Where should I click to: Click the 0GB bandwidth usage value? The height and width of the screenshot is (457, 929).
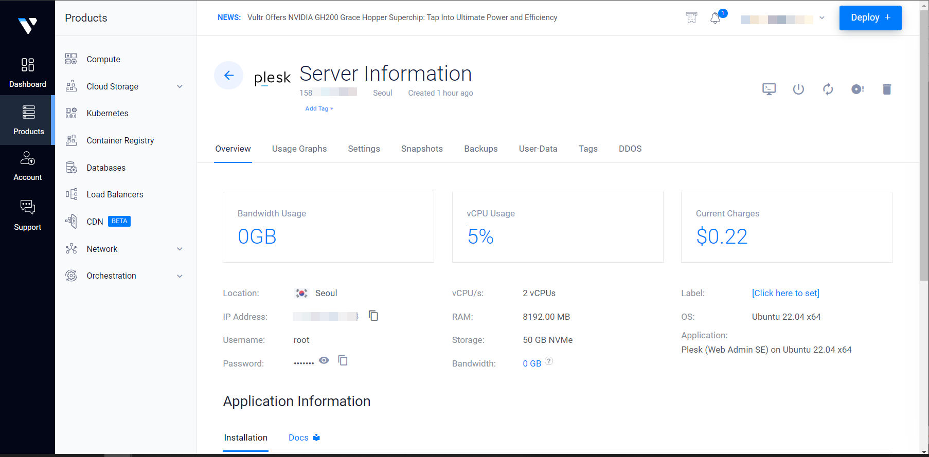click(x=257, y=236)
